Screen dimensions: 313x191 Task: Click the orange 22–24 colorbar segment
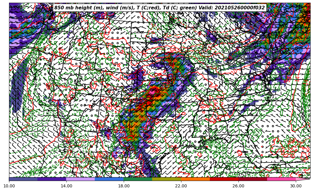(x=195, y=179)
